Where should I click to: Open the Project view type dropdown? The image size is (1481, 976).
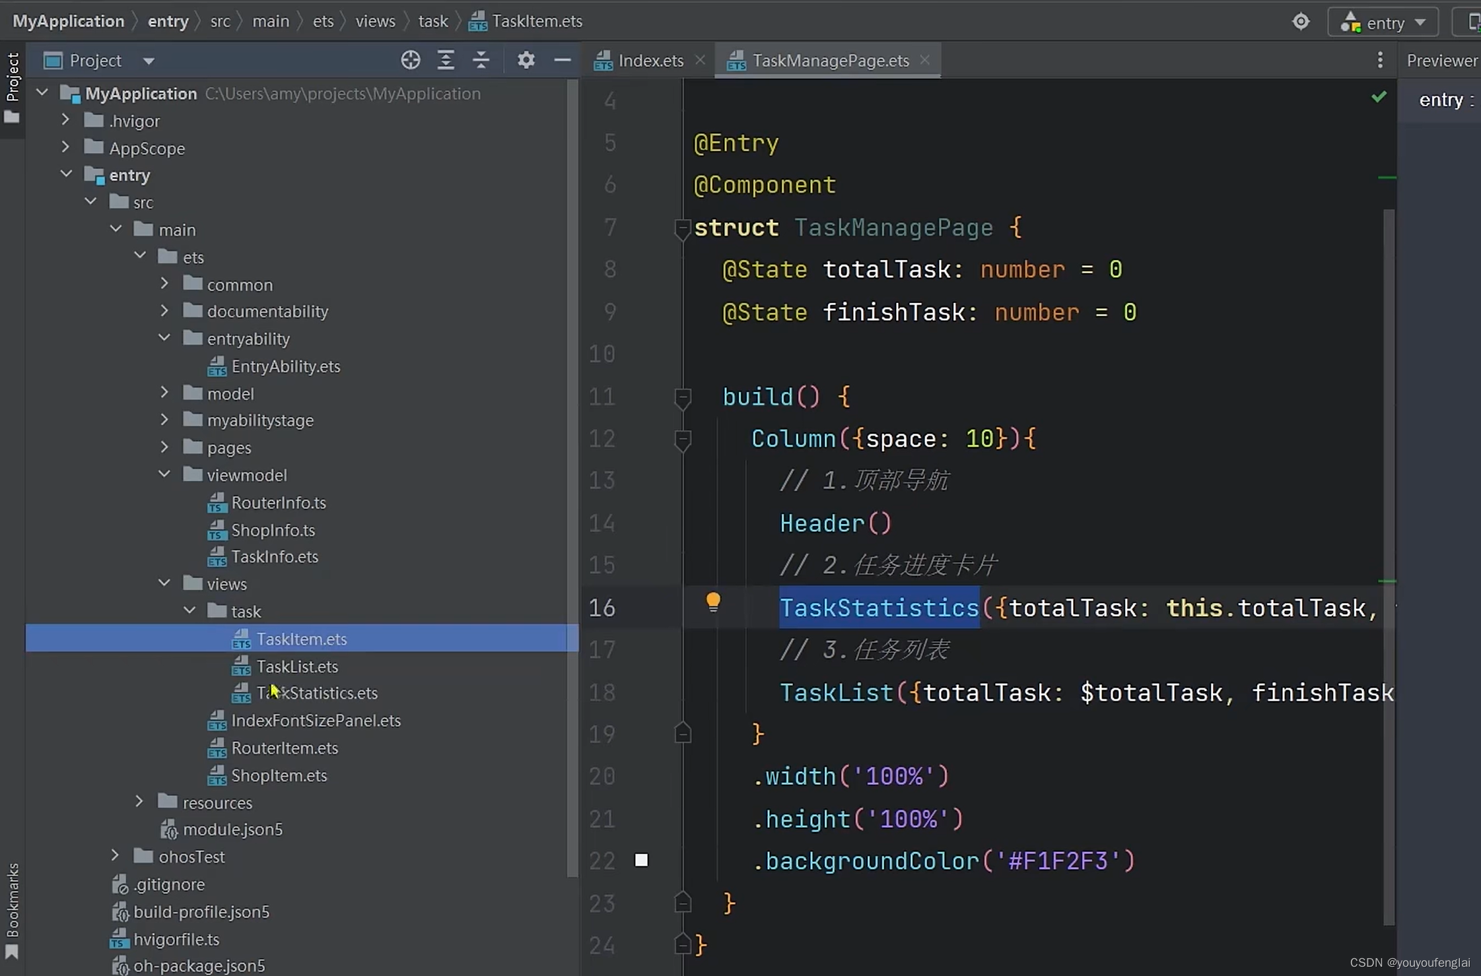pos(148,61)
